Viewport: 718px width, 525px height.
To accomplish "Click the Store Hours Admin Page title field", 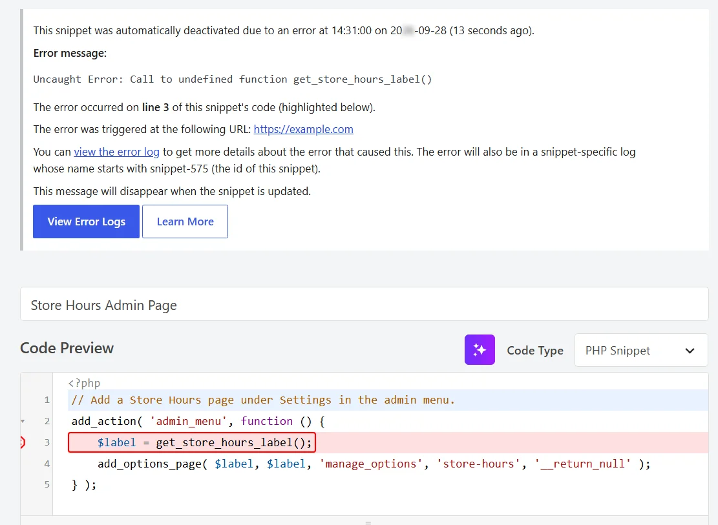I will [364, 304].
